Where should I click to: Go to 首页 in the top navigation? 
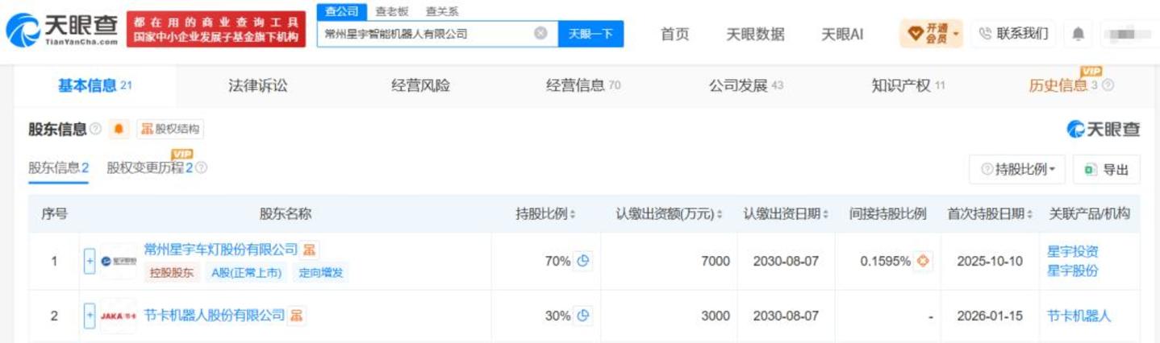[x=675, y=34]
